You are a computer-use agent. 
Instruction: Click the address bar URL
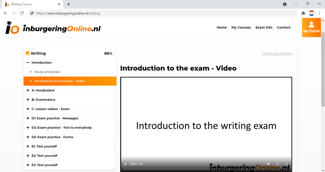[x=68, y=13]
